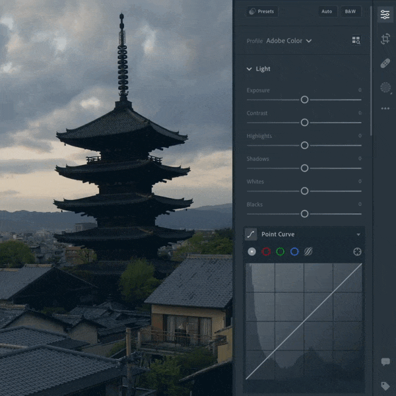Select the Crop and Rotate tool

pyautogui.click(x=385, y=39)
